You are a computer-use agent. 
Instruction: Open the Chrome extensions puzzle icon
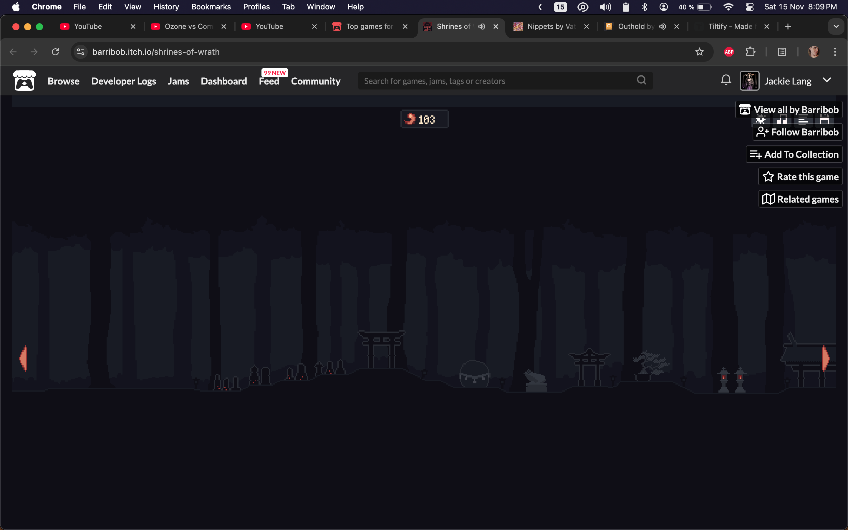(750, 52)
